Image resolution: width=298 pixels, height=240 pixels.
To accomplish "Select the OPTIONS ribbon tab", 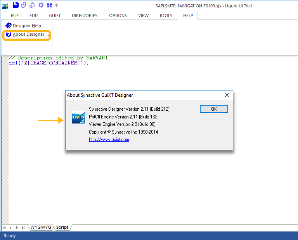I will 118,16.
